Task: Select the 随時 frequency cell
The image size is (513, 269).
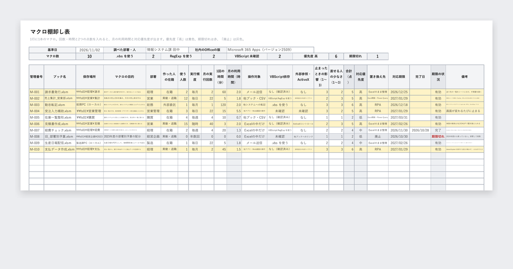Action: tap(195, 124)
